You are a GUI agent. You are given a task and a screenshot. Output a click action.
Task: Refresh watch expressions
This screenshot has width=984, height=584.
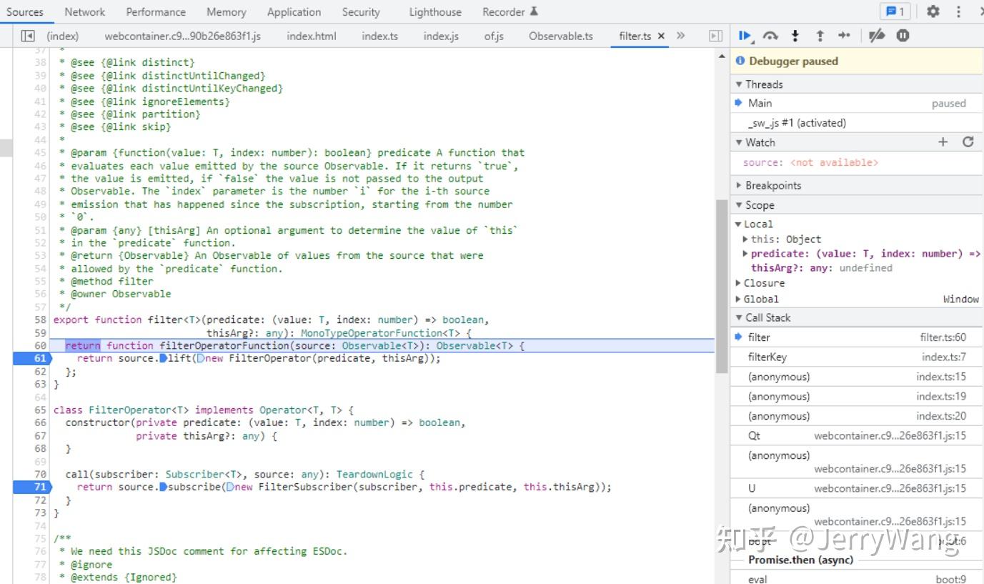pyautogui.click(x=968, y=142)
